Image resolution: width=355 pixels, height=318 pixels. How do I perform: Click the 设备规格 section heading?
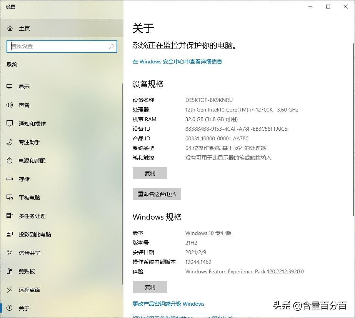tap(148, 84)
